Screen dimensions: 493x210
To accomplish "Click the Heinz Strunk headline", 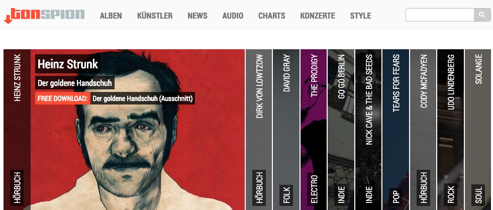I will pyautogui.click(x=68, y=64).
